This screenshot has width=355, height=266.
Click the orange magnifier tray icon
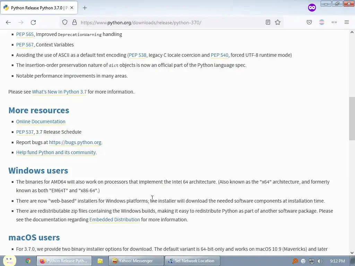click(x=295, y=261)
